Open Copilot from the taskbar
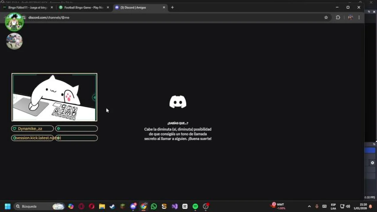 coord(71,206)
